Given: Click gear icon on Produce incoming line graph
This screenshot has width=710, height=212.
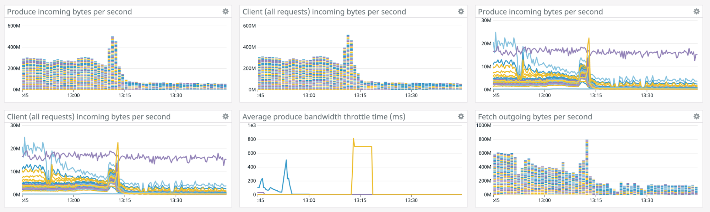Looking at the screenshot, I should pos(697,12).
